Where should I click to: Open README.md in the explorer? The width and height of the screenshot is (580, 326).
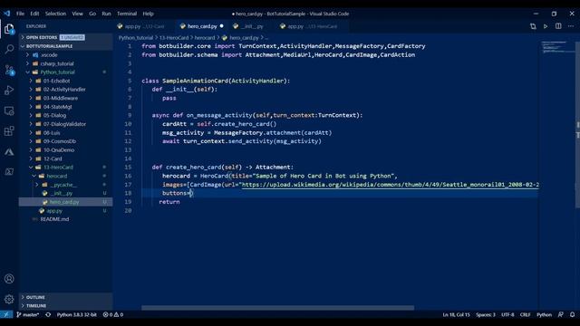pos(66,219)
